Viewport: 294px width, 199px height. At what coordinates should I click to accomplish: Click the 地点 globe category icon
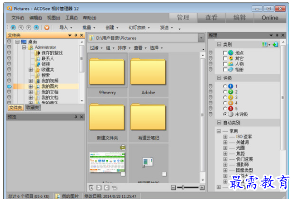click(231, 53)
